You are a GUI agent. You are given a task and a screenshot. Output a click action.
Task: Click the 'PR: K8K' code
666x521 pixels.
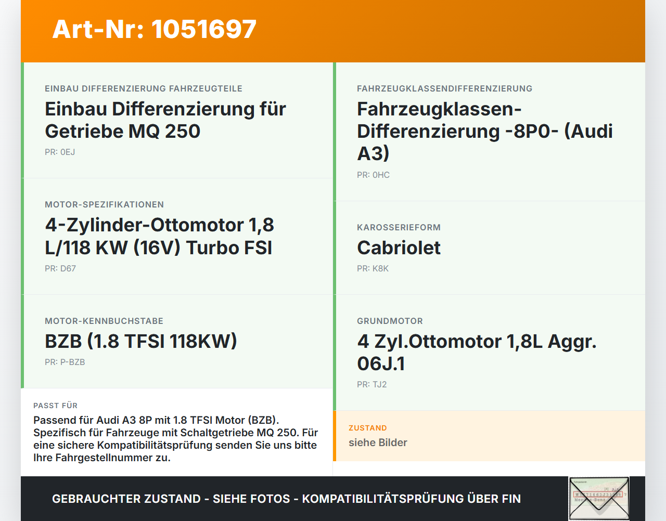(x=373, y=269)
